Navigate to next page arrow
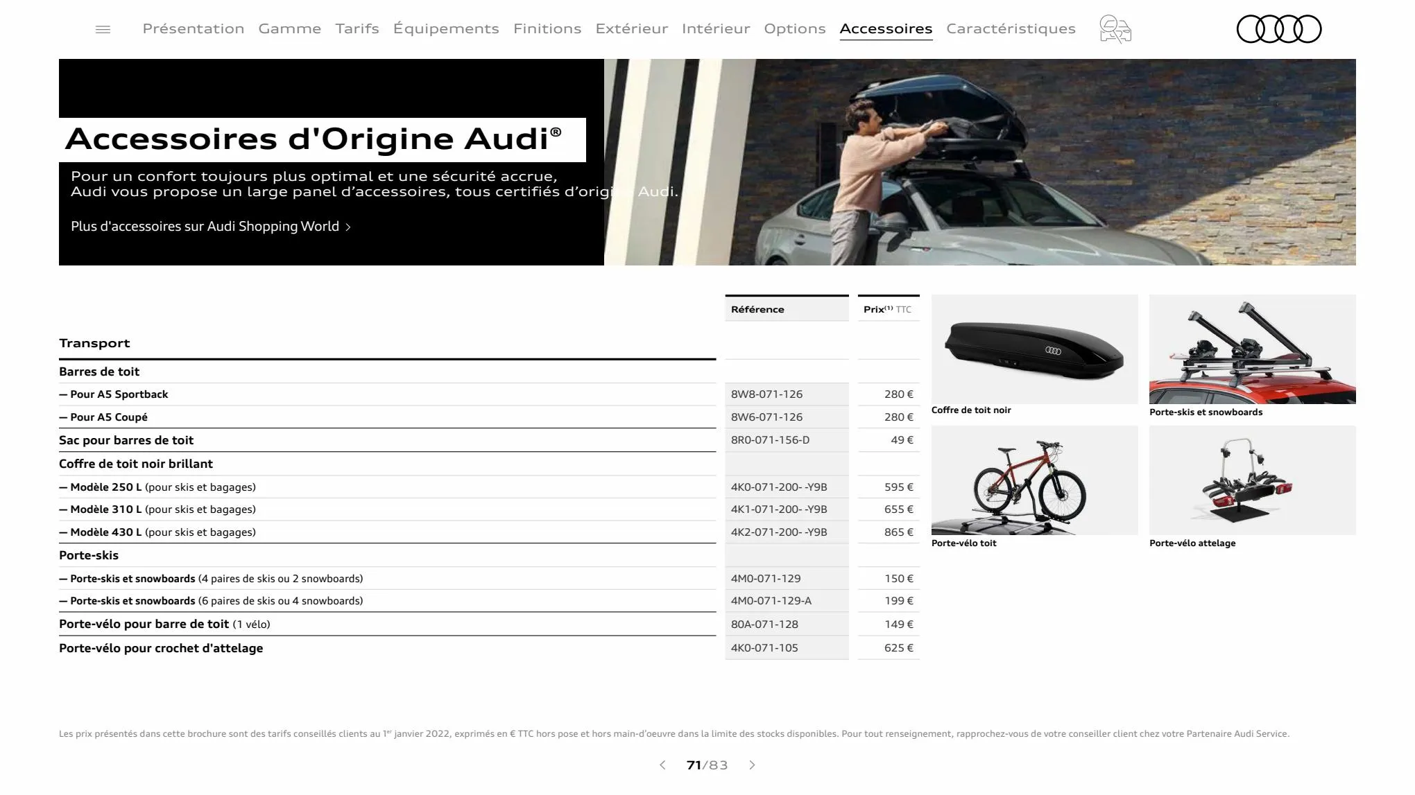The image size is (1415, 795). pyautogui.click(x=752, y=765)
